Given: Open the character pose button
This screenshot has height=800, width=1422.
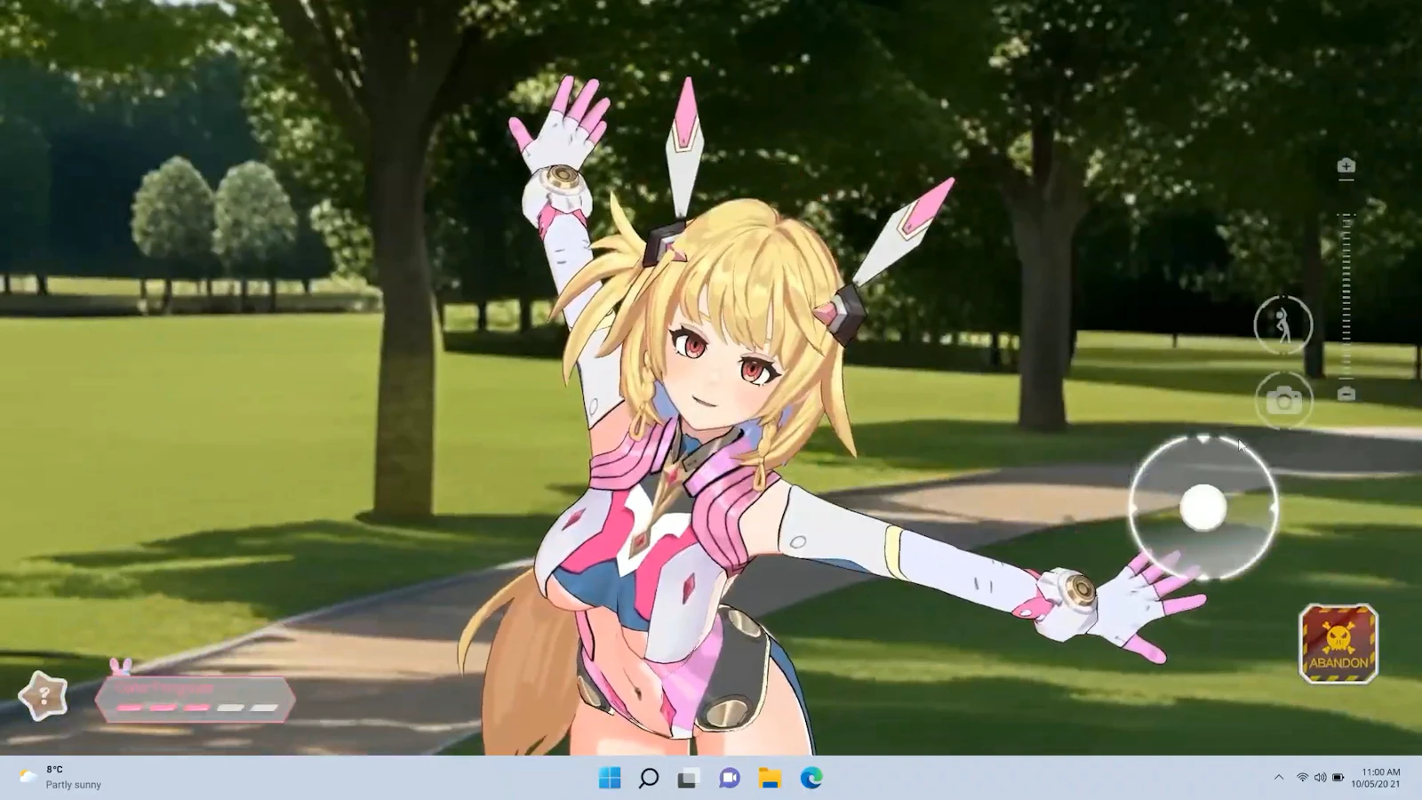Looking at the screenshot, I should click(1282, 325).
